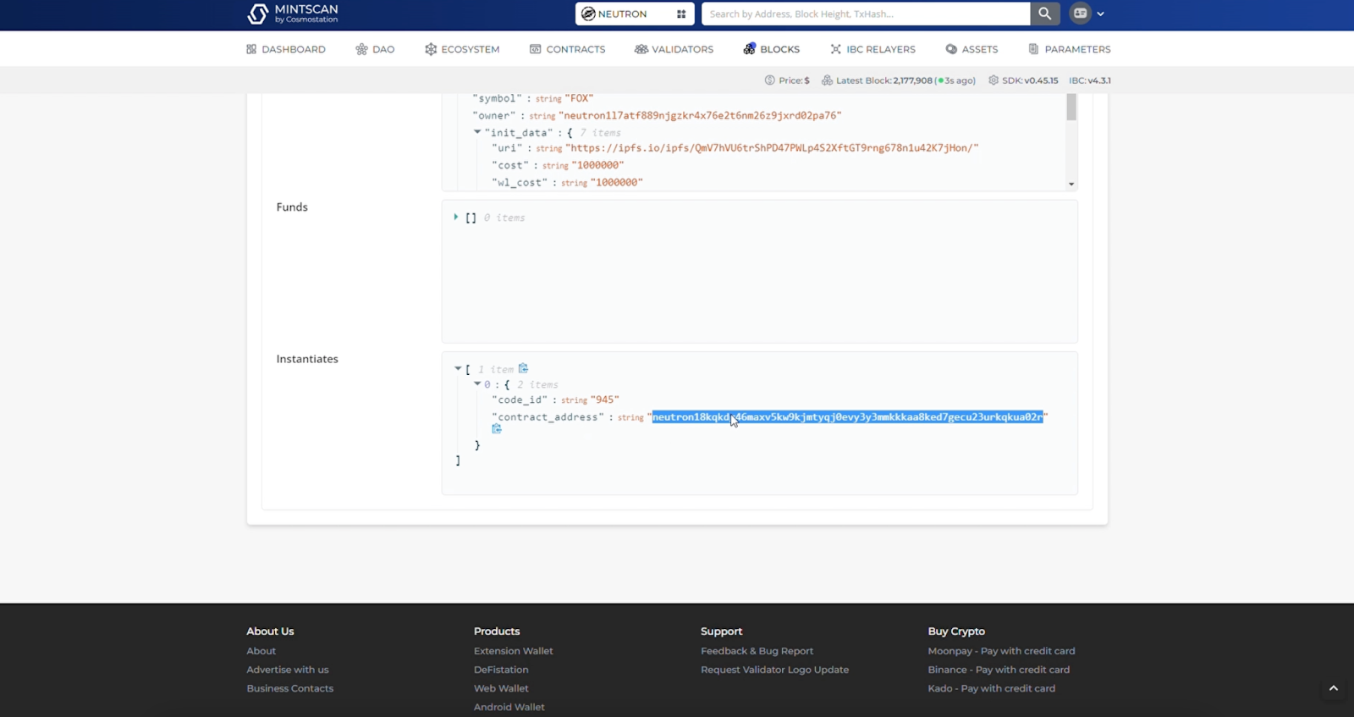Open Feedback & Bug Report link
Image resolution: width=1354 pixels, height=717 pixels.
click(757, 651)
